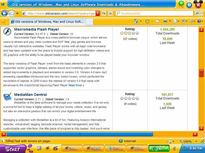Select the Old versions of Windows tab
Viewport: 205px width, 153px height.
tap(48, 22)
